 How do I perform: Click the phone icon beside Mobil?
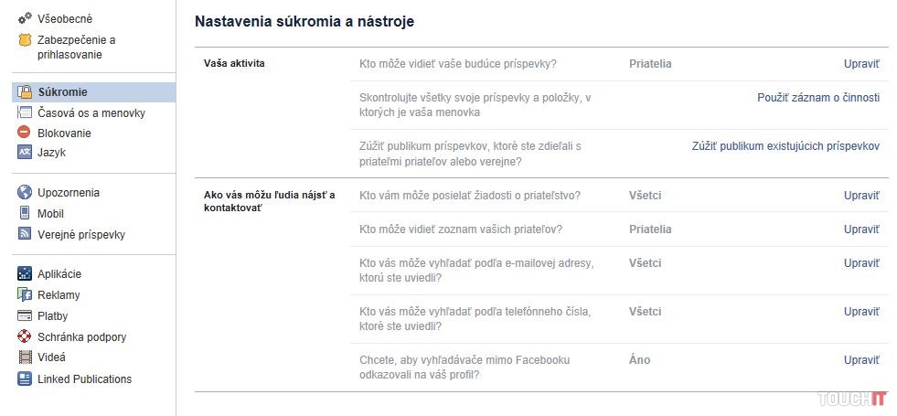point(25,214)
